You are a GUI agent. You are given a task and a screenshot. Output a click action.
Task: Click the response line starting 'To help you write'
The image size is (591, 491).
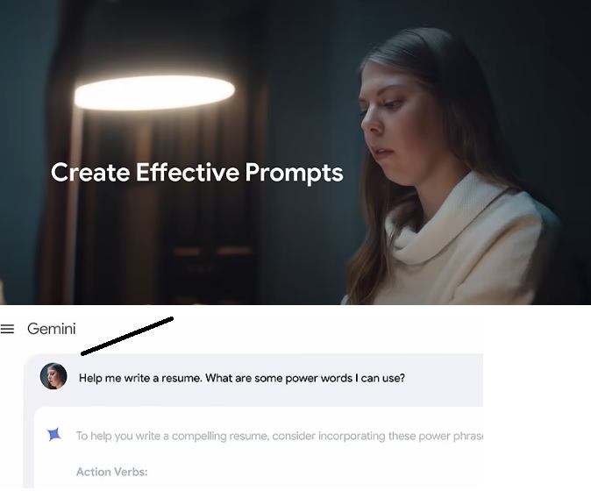click(x=280, y=436)
